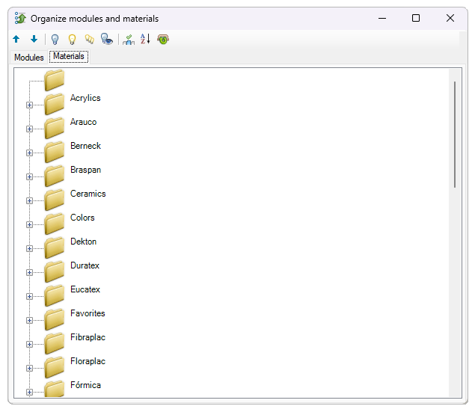Viewport: 472px width, 415px height.
Task: Select the Arauco folder
Action: 83,122
